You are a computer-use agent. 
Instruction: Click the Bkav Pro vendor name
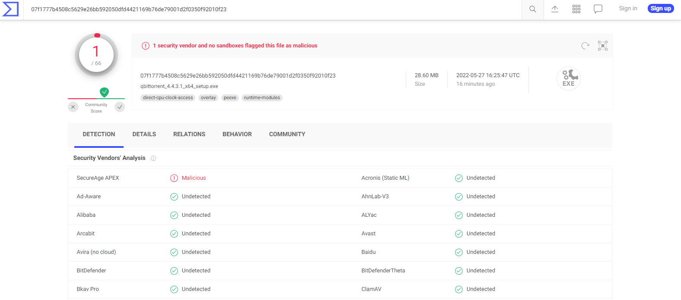click(x=88, y=289)
